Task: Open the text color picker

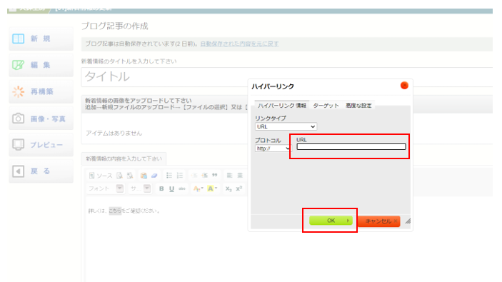Action: (199, 188)
